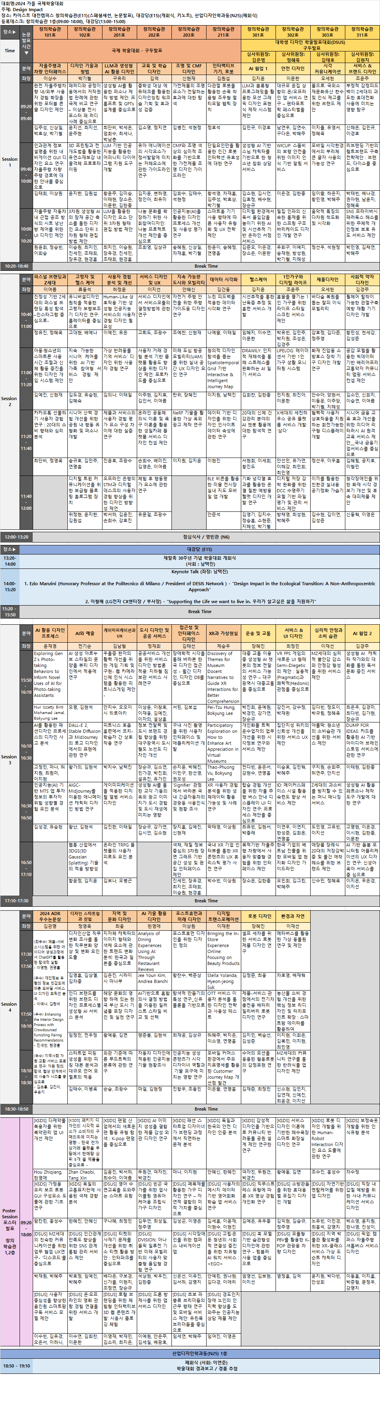Click the 국제 학술대회 - 구두발표 cell
The width and height of the screenshot is (380, 1403).
coord(137,51)
